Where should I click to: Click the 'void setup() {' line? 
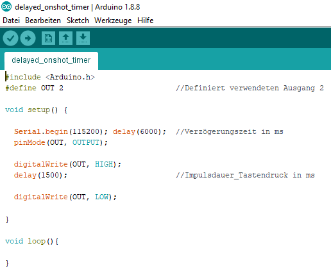pos(37,110)
